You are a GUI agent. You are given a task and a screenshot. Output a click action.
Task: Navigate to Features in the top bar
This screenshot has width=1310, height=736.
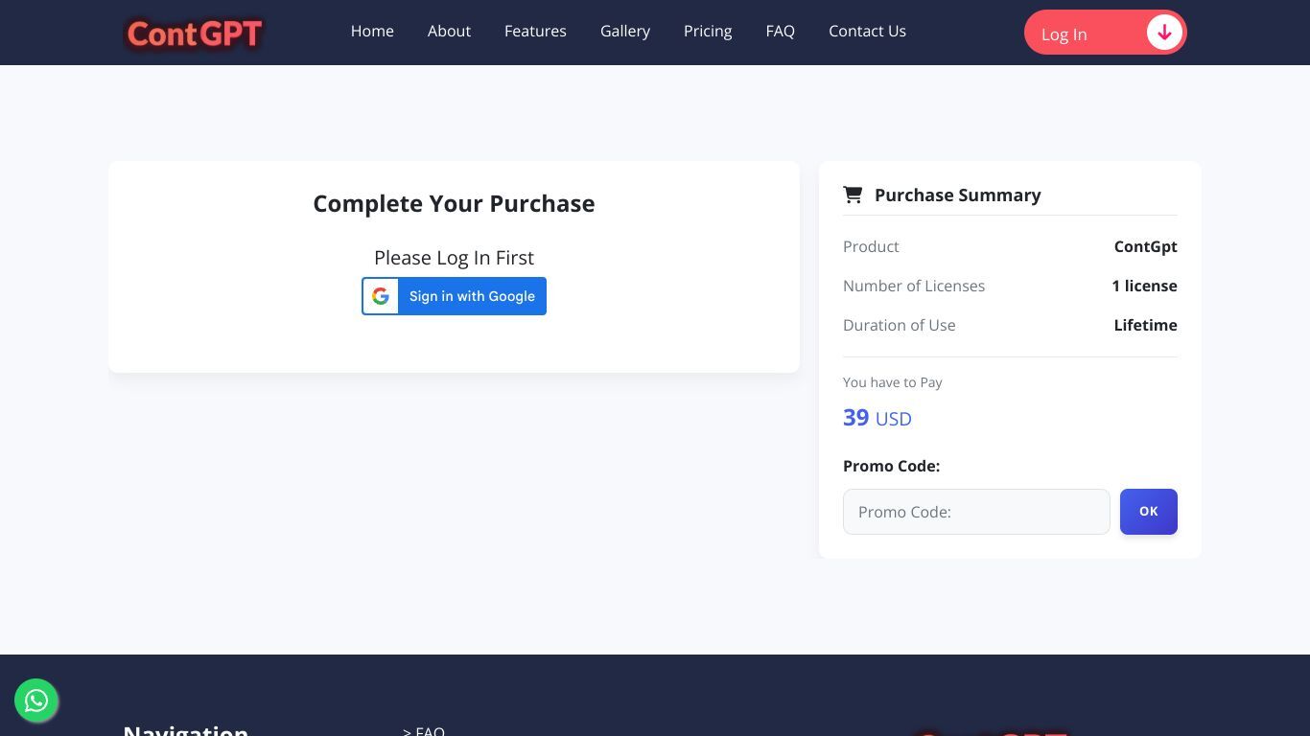coord(535,32)
